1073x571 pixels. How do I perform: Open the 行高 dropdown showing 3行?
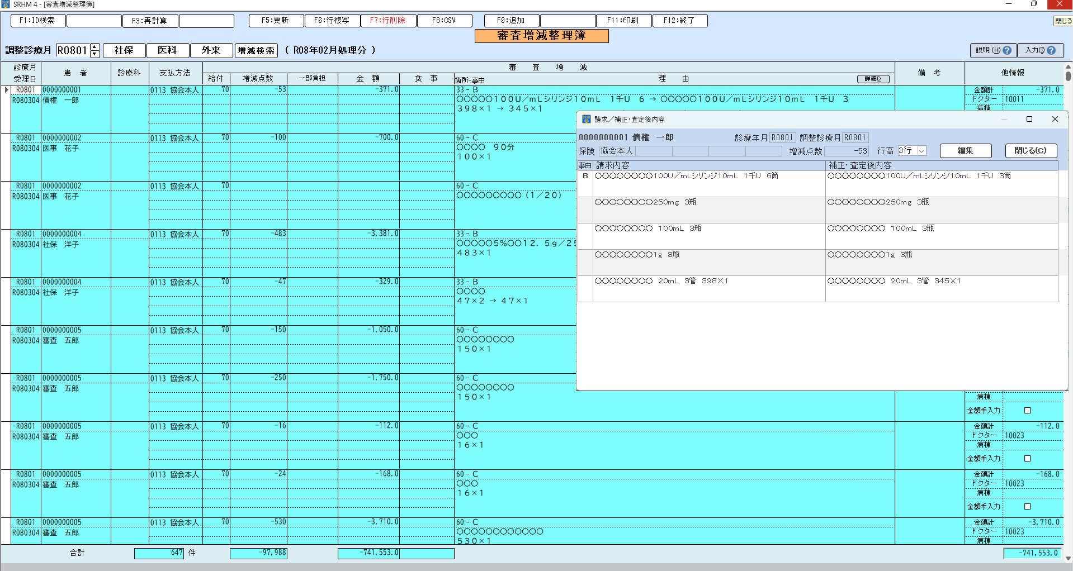[921, 151]
